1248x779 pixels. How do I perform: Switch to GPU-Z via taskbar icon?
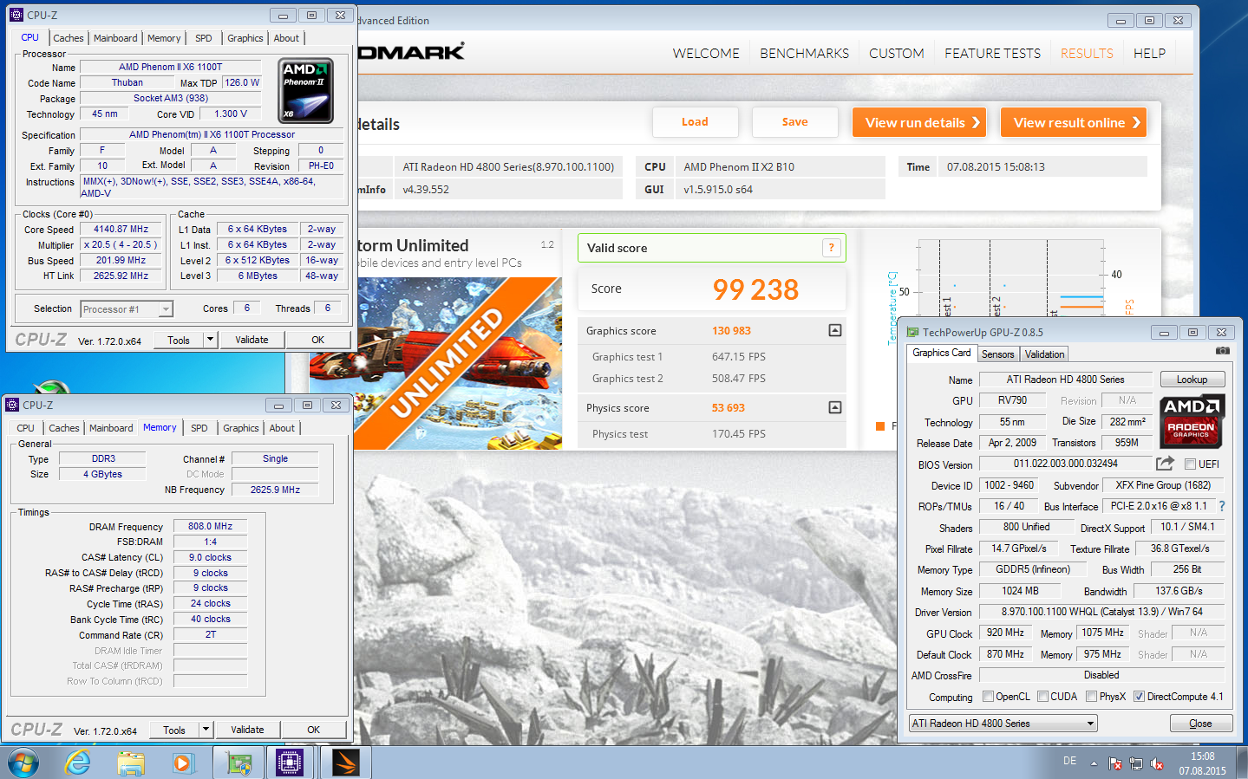pos(238,763)
